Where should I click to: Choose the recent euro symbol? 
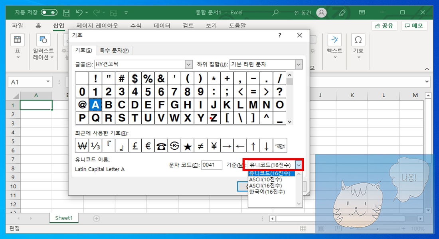coord(148,145)
